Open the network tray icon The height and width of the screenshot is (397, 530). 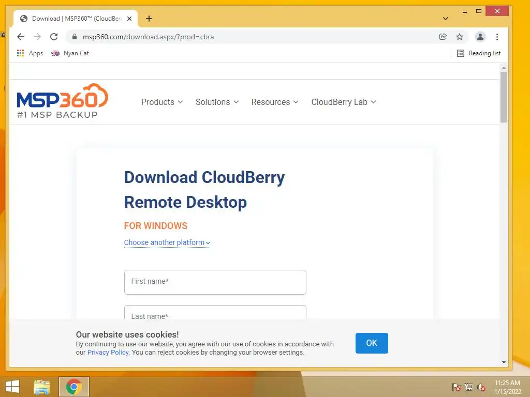469,387
